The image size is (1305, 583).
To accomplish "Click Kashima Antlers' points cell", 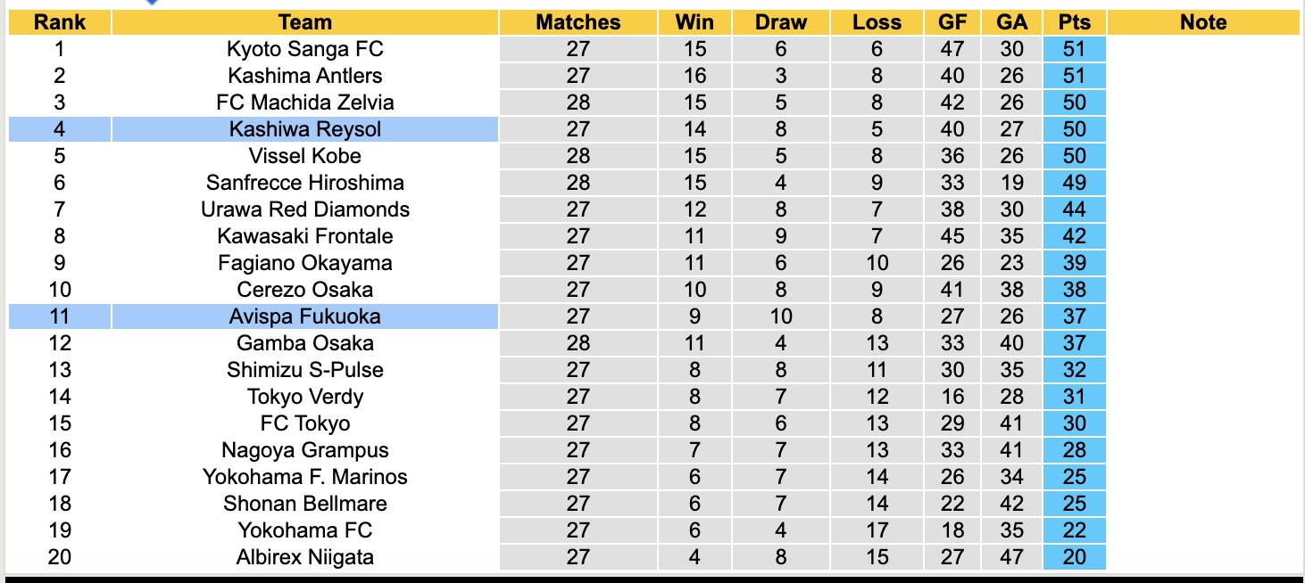I will pos(1074,76).
